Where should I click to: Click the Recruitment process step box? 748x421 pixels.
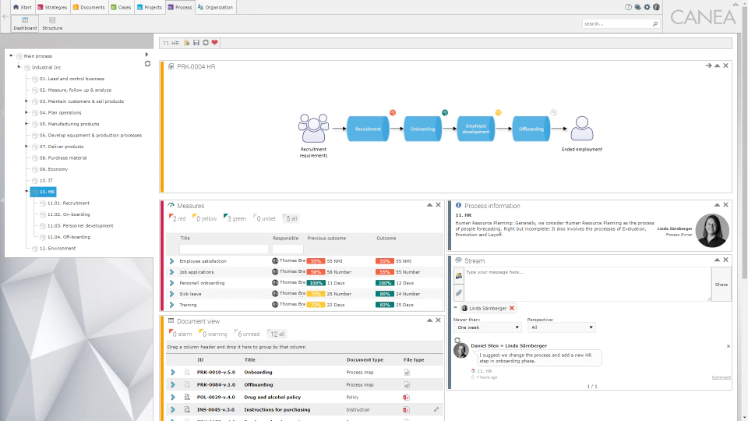click(x=368, y=129)
